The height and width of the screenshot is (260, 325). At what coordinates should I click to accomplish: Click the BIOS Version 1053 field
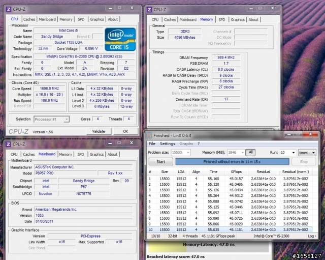pos(83,215)
